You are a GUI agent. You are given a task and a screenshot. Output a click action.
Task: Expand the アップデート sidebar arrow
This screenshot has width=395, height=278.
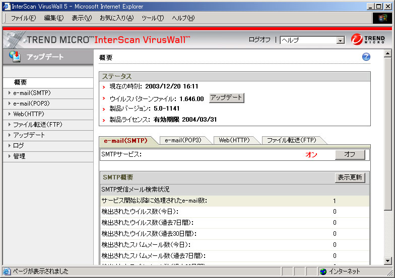tap(9, 135)
